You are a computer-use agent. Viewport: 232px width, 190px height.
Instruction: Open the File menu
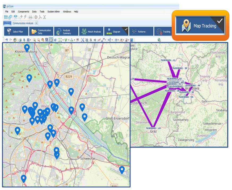tap(7, 11)
